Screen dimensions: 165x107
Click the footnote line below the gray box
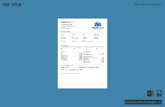(x=71, y=70)
